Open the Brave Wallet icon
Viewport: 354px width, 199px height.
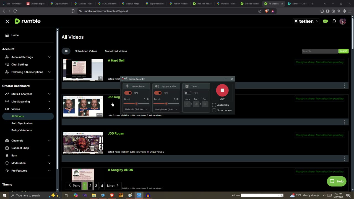click(333, 11)
